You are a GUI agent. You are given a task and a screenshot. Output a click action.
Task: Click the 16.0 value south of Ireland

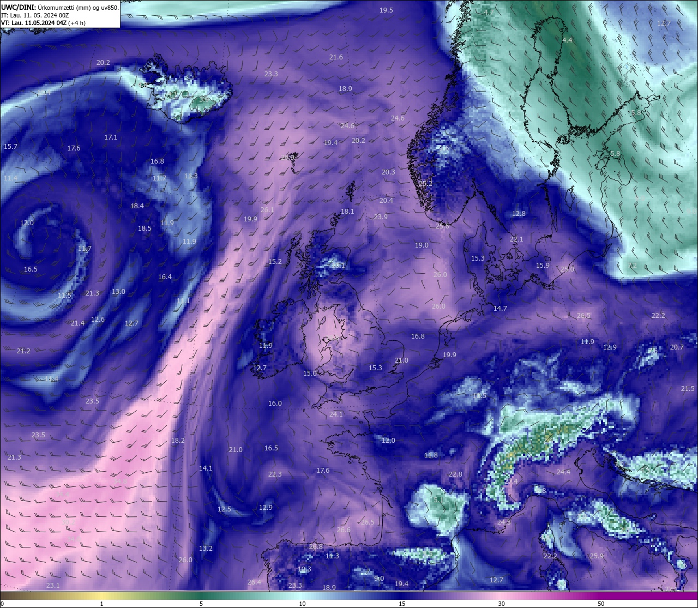coord(275,404)
